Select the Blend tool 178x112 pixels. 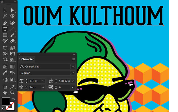click(12, 72)
